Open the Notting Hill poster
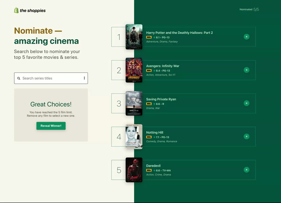 pyautogui.click(x=134, y=137)
